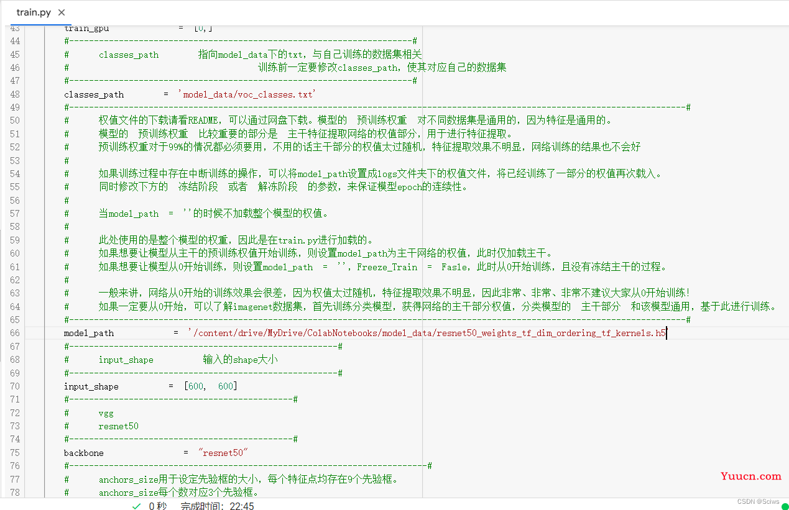This screenshot has width=789, height=510.
Task: Close the train.py editor tab
Action: (x=61, y=12)
